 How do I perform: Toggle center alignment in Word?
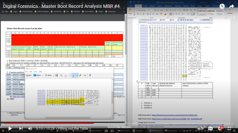pos(173,14)
